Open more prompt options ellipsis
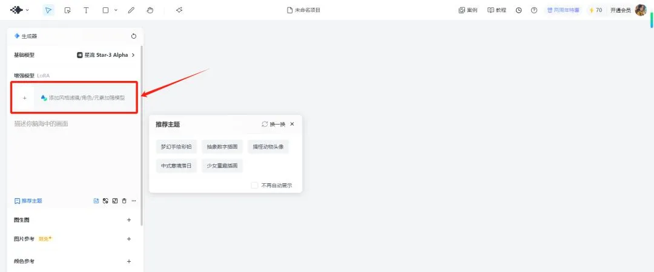Screen dimensions: 654x272 (x=133, y=201)
